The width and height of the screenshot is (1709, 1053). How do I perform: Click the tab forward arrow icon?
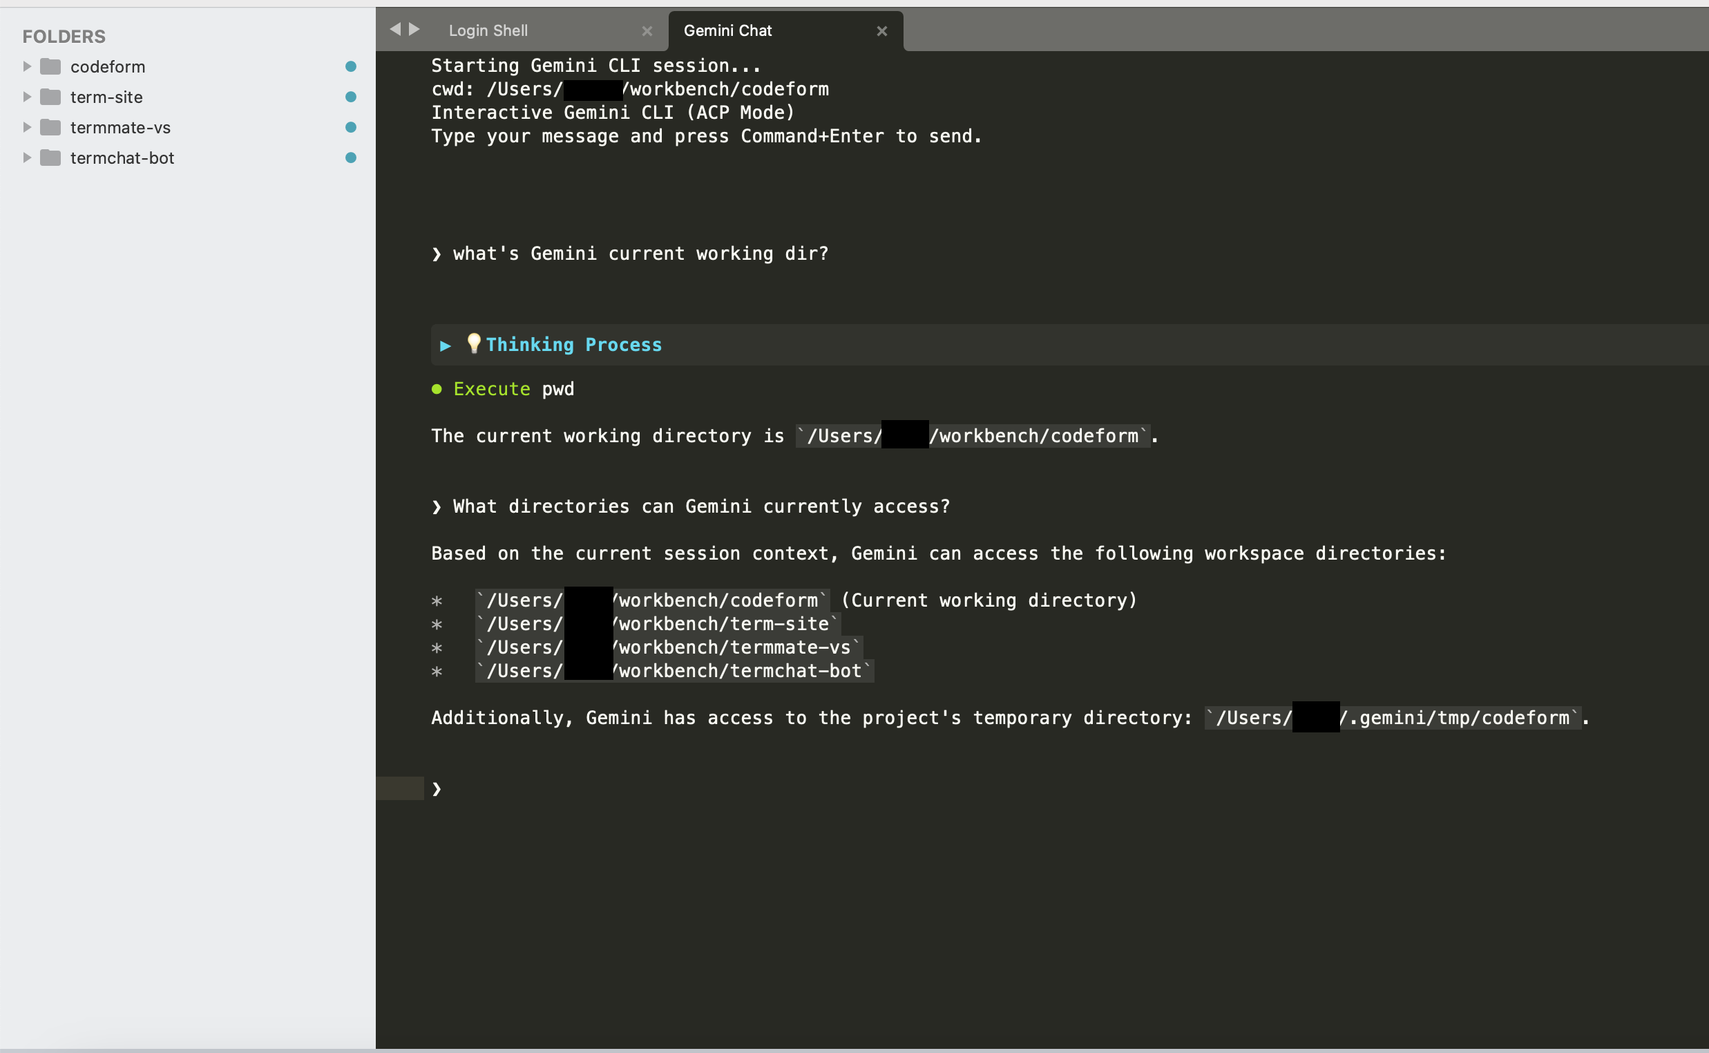tap(414, 29)
